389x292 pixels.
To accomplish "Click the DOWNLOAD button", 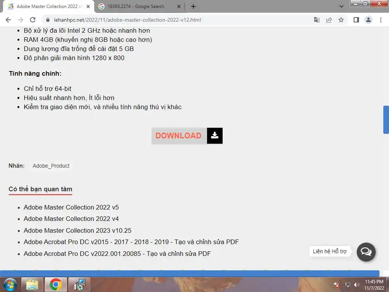I will coord(187,136).
